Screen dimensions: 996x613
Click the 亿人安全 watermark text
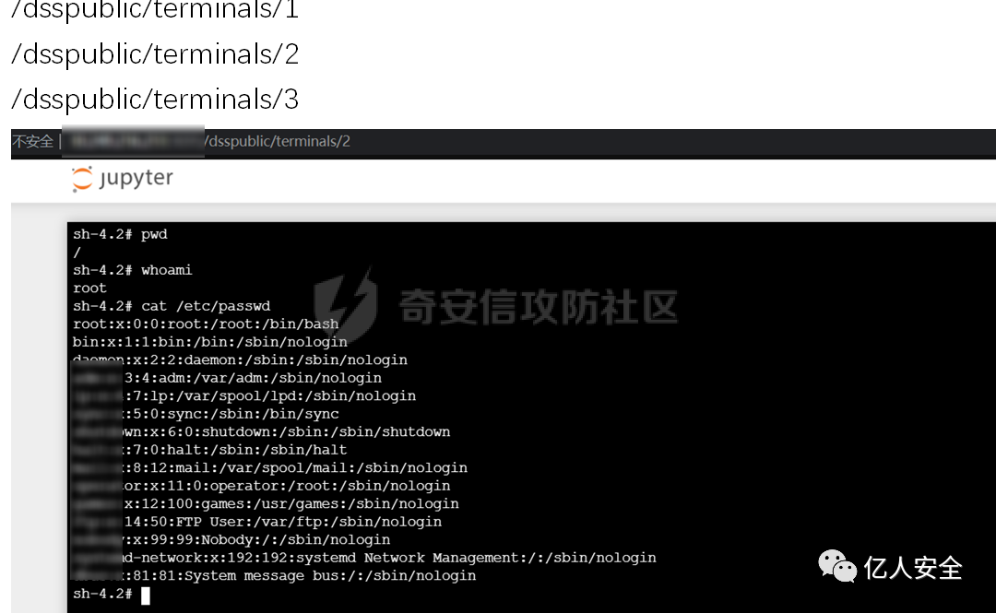[913, 568]
